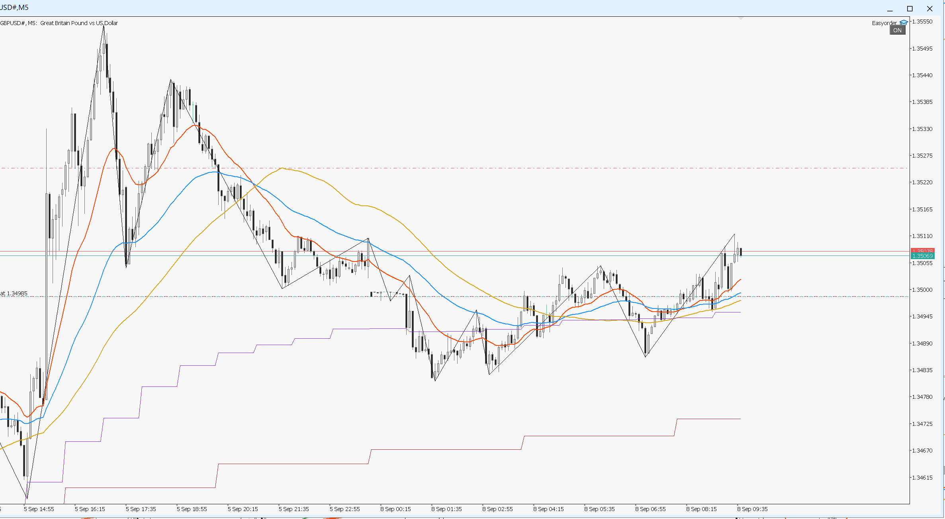The width and height of the screenshot is (945, 519).
Task: Minimize the GBPUSD chart window
Action: pos(890,9)
